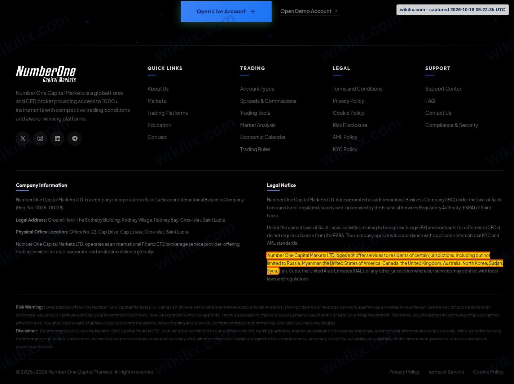
Task: Click the Disclaimer label
Action: [x=27, y=331]
